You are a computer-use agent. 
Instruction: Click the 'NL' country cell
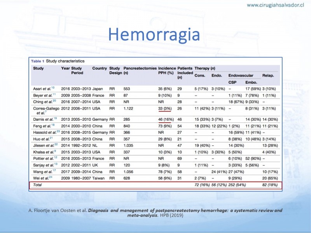pyautogui.click(x=95, y=145)
